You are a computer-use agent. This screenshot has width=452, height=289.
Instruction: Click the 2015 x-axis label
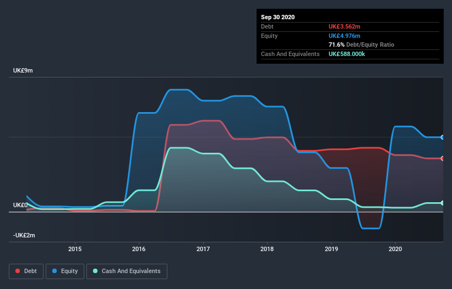click(x=75, y=249)
